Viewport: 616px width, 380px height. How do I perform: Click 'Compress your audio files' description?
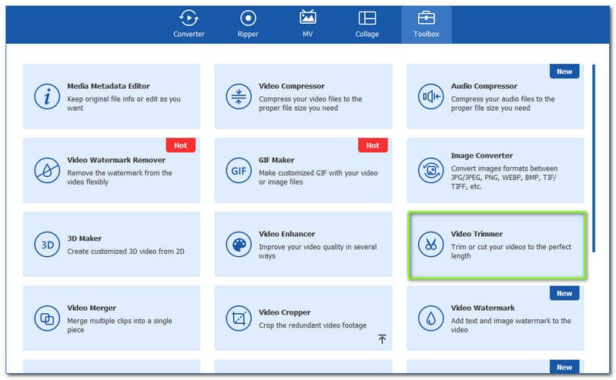pos(503,103)
